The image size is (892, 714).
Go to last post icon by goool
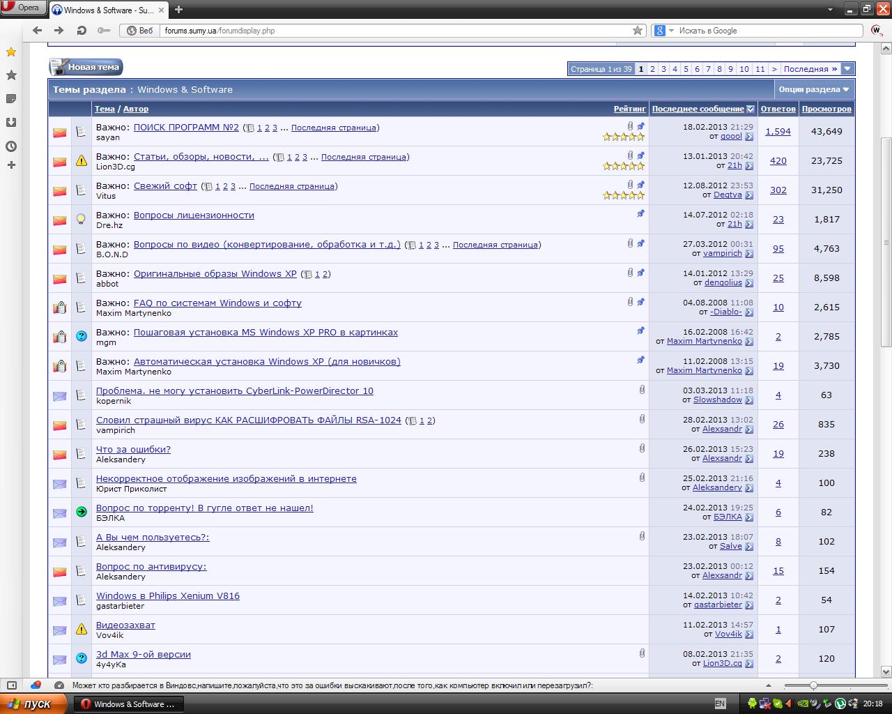click(x=749, y=137)
